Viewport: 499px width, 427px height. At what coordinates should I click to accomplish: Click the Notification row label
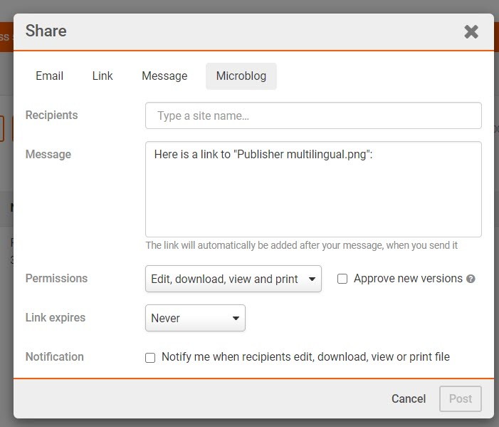pyautogui.click(x=54, y=357)
